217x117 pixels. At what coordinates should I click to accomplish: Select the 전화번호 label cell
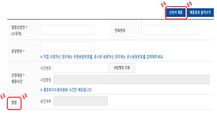[120, 30]
